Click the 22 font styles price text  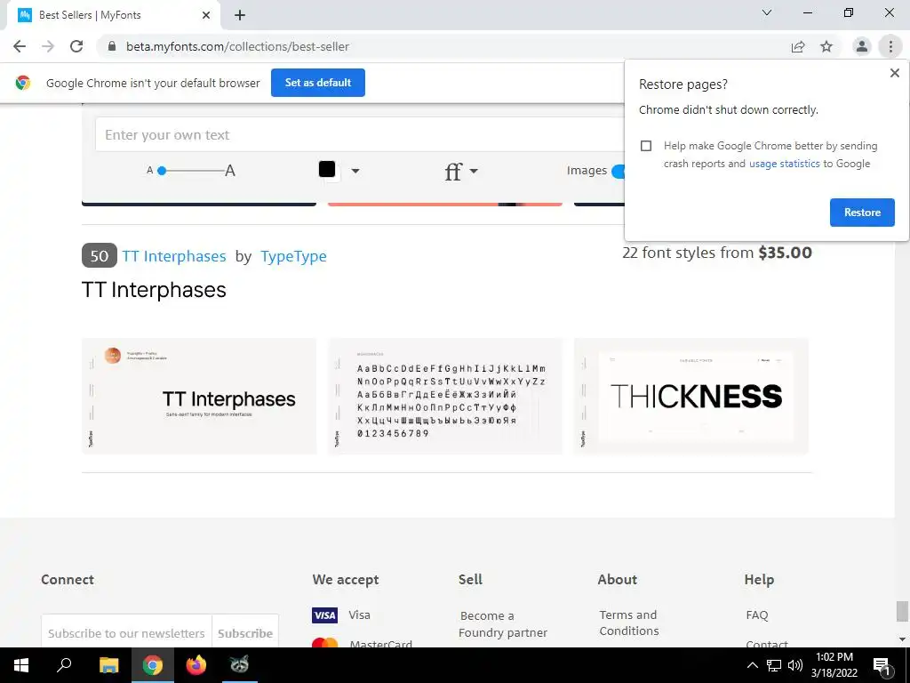(x=717, y=253)
